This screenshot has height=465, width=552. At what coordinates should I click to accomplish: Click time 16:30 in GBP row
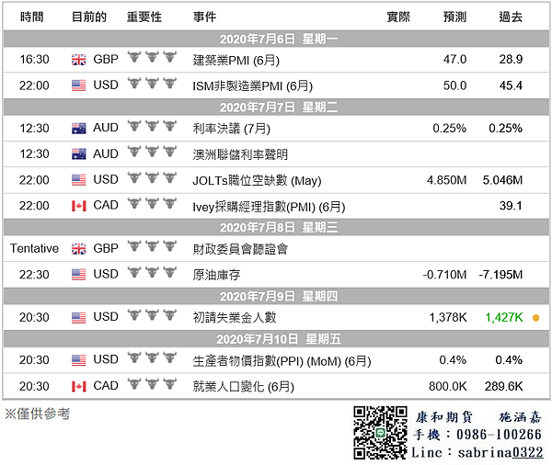point(34,59)
